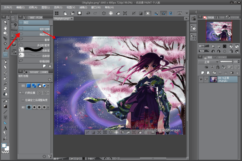The height and width of the screenshot is (161, 242).
Task: Select the Auto select magic wand tool
Action: pyautogui.click(x=5, y=44)
